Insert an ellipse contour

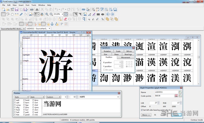(x=103, y=14)
